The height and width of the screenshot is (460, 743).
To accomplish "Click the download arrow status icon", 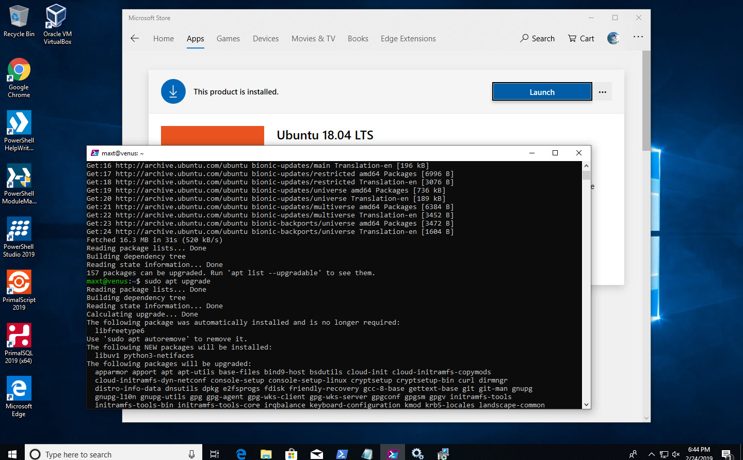I will (173, 91).
